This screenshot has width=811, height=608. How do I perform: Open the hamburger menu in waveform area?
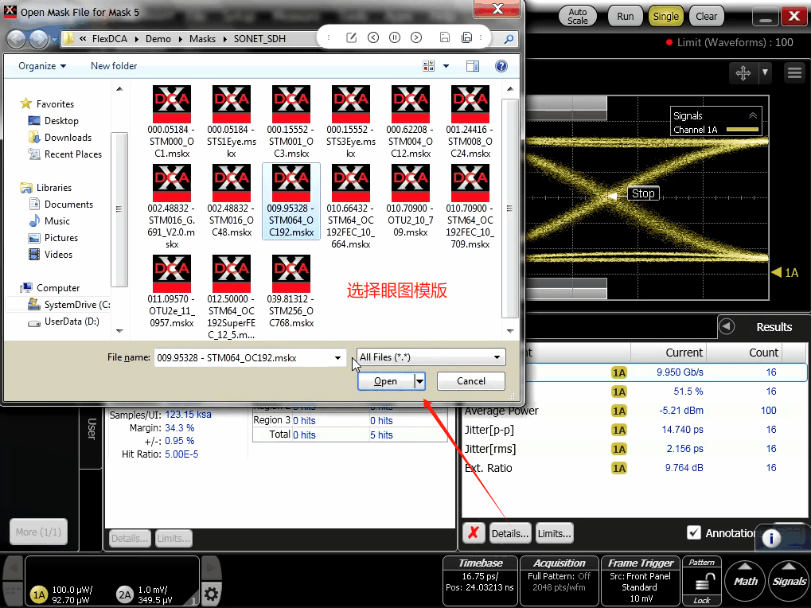(x=793, y=73)
